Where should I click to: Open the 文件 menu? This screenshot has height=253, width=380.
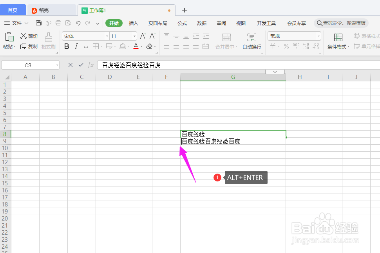(16, 23)
